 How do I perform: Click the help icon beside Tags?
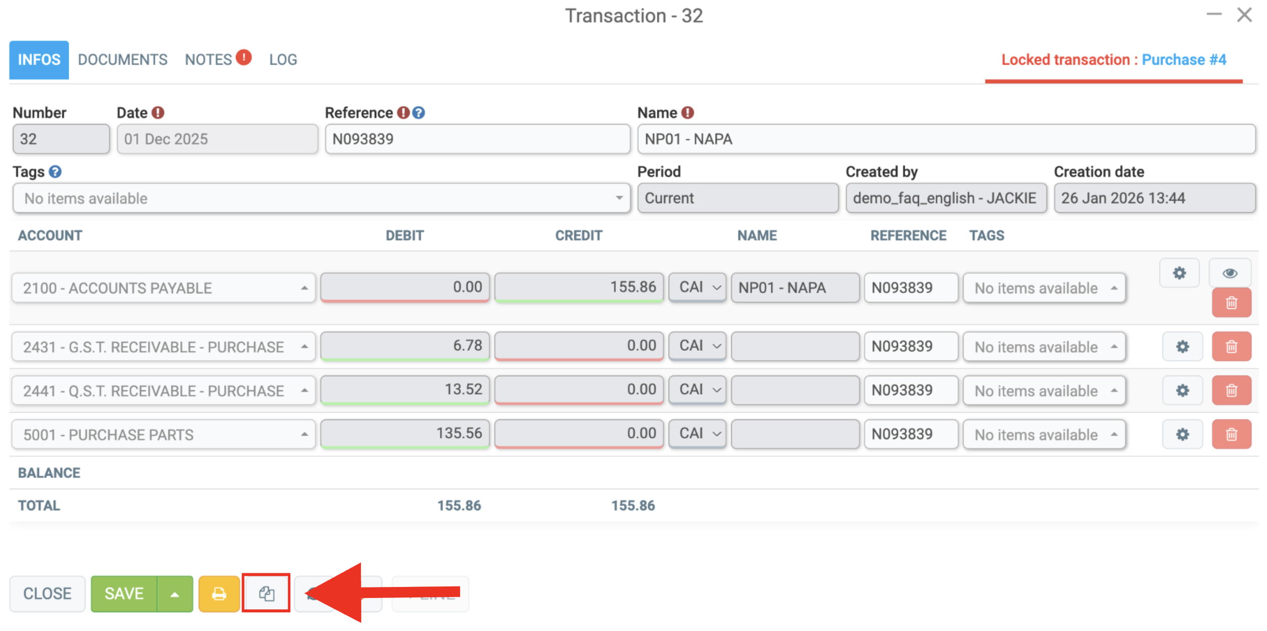55,171
